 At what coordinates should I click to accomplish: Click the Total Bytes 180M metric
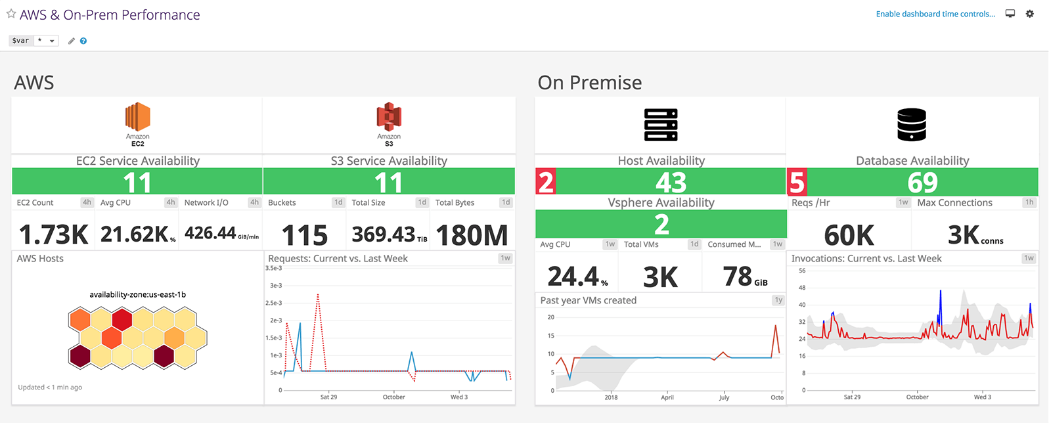[x=472, y=235]
